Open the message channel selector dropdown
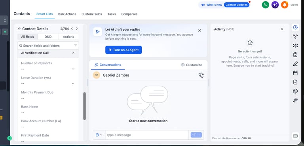This screenshot has width=304, height=146. (99, 135)
